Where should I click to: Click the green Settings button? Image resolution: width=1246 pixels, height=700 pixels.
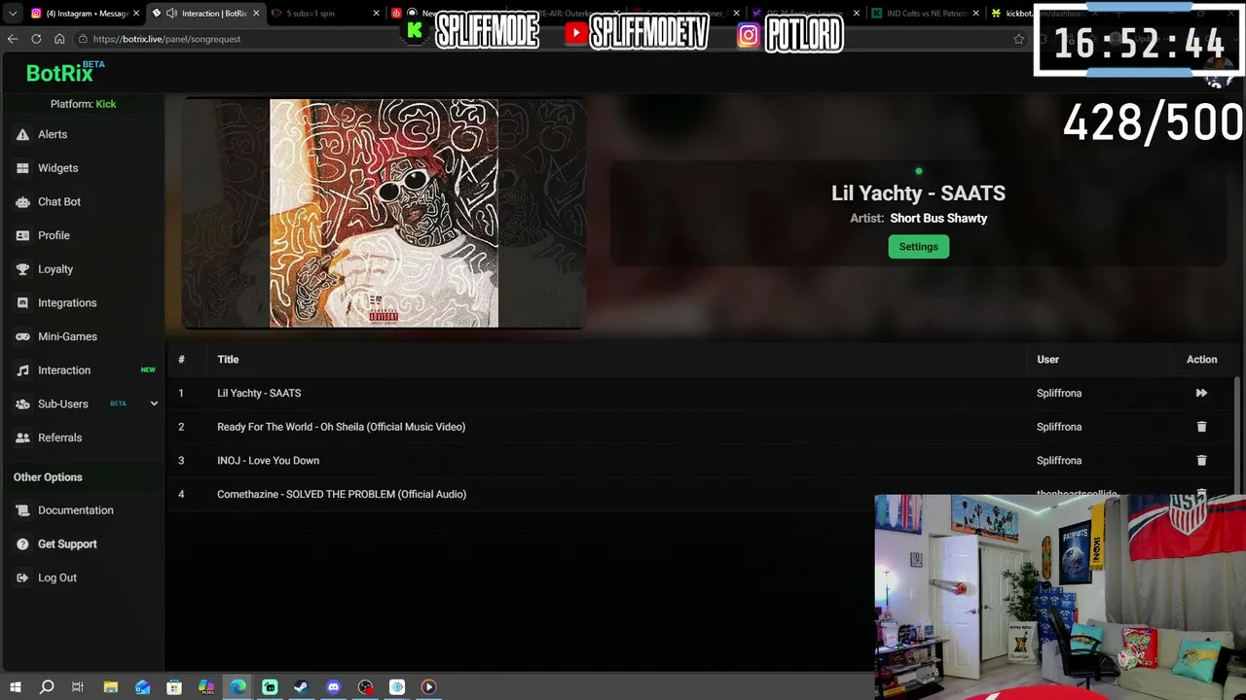click(x=918, y=247)
